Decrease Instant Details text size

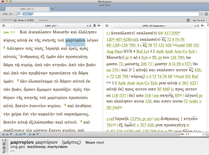3,140
